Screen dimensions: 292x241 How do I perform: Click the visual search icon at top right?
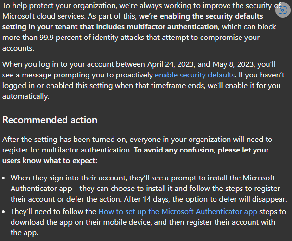click(283, 10)
